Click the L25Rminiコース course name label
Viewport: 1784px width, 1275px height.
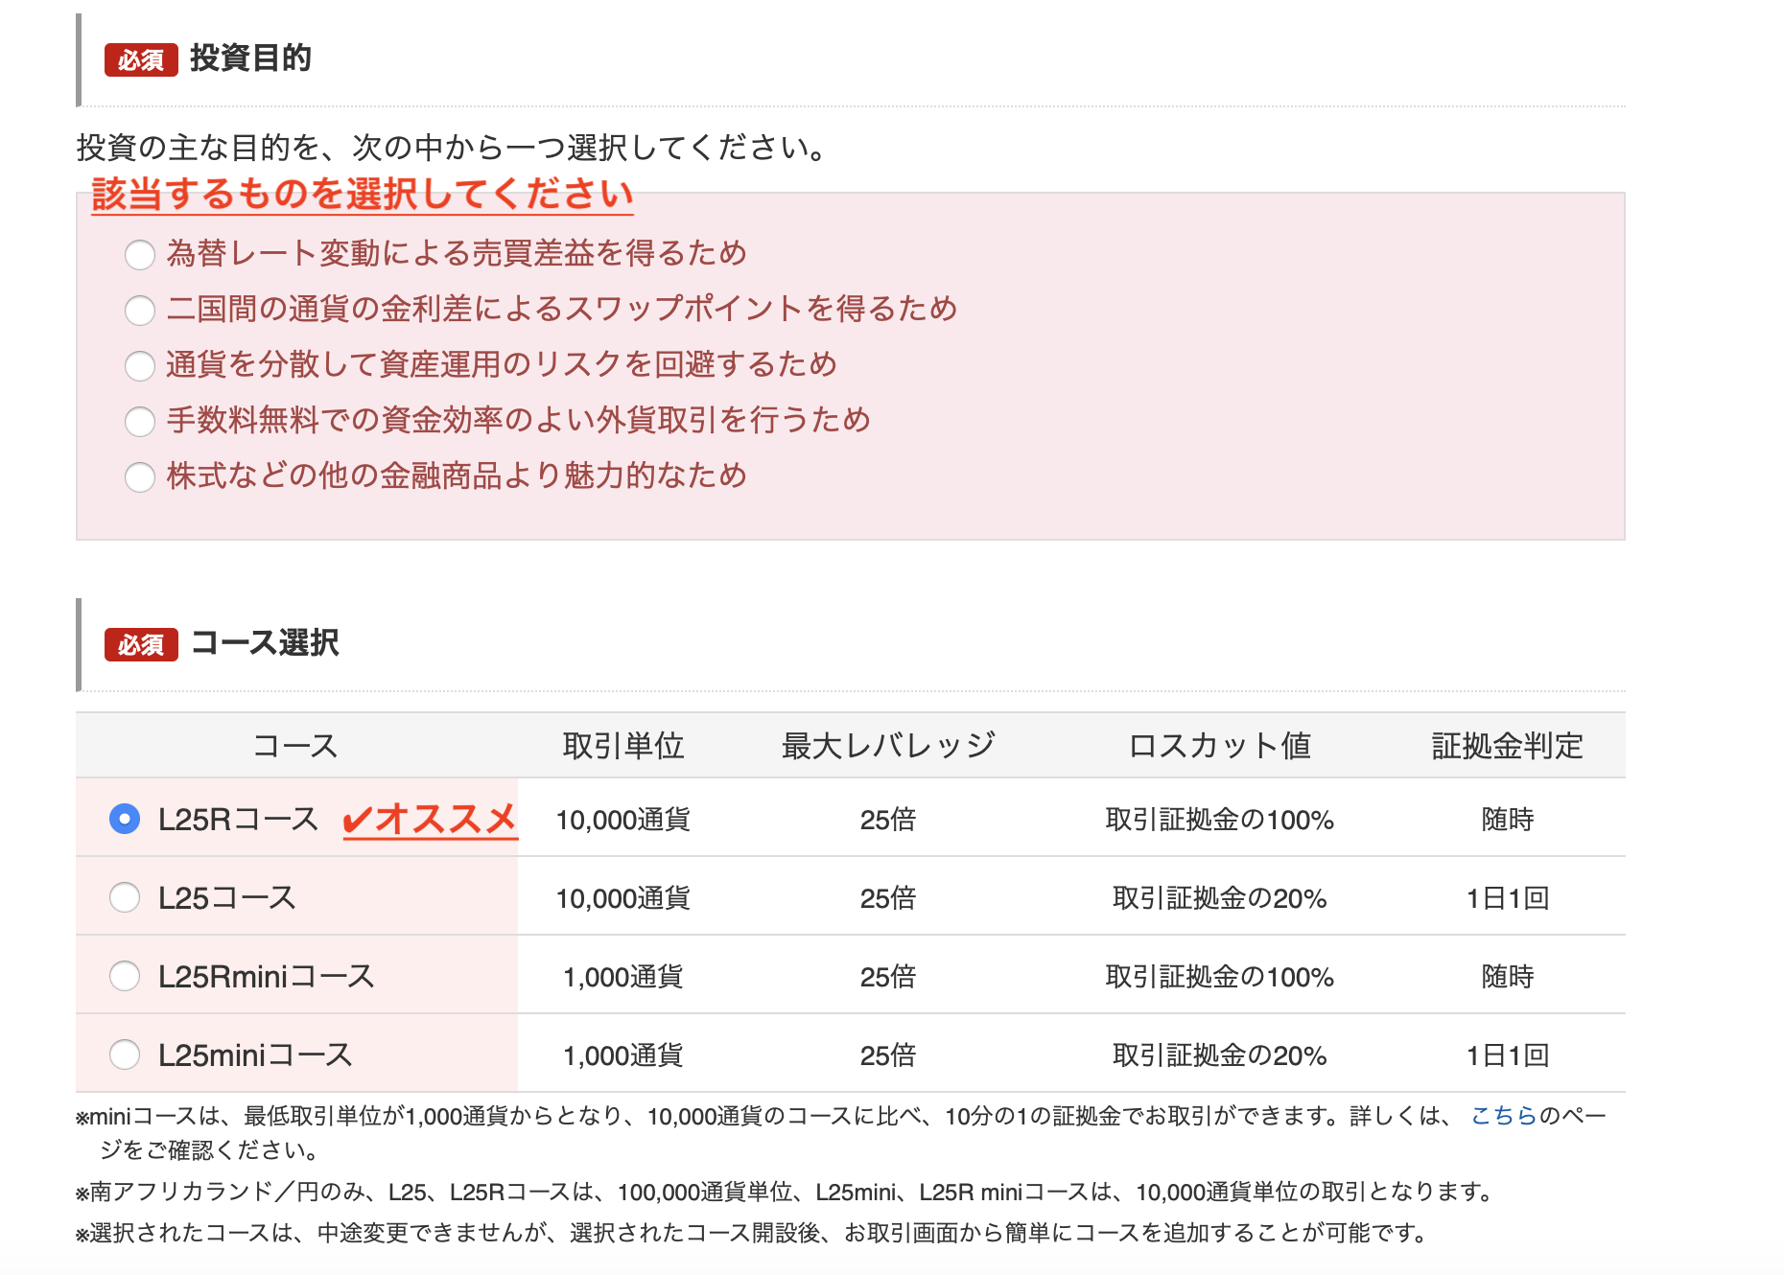tap(267, 977)
